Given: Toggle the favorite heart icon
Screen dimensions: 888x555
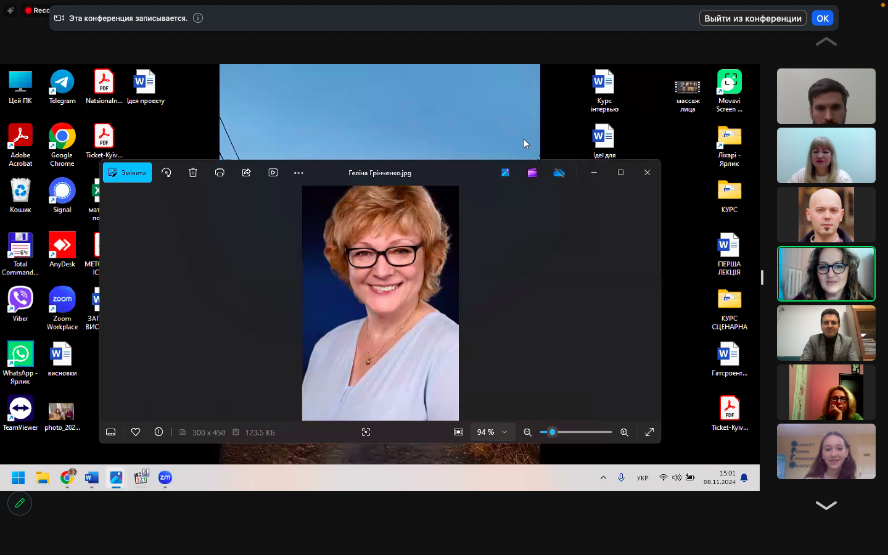Looking at the screenshot, I should 136,432.
